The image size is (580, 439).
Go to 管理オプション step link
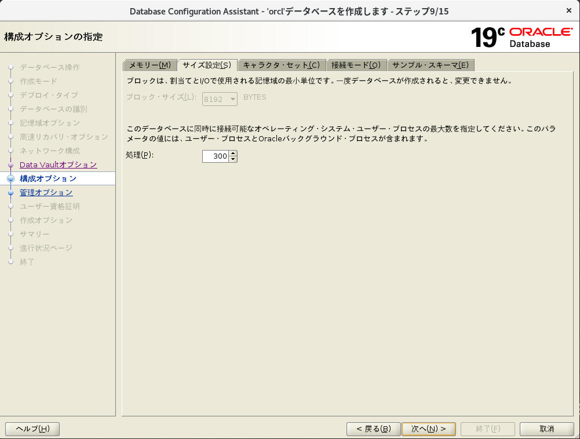pyautogui.click(x=46, y=192)
